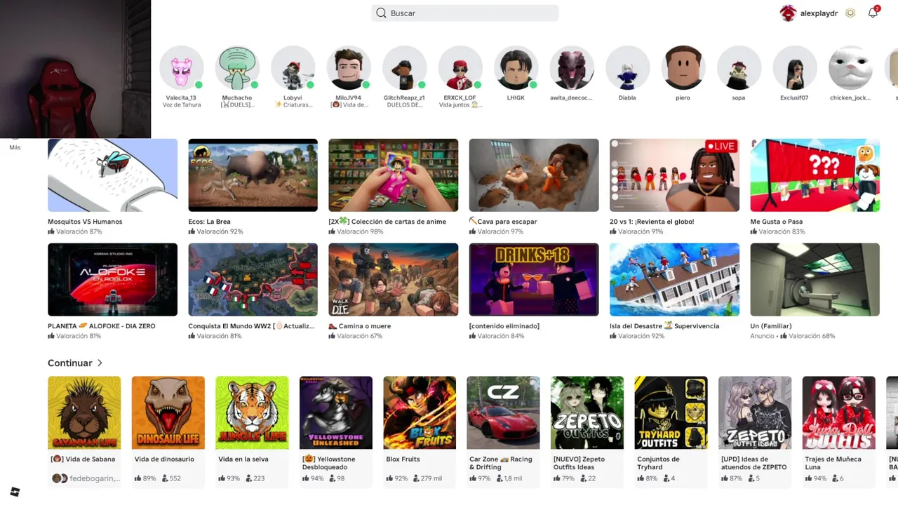898x505 pixels.
Task: Click the Continuar heading link
Action: (70, 363)
